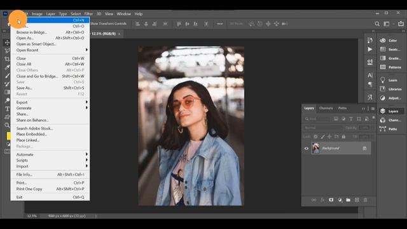This screenshot has height=229, width=407.
Task: Click the align right edges icon
Action: [x=155, y=24]
